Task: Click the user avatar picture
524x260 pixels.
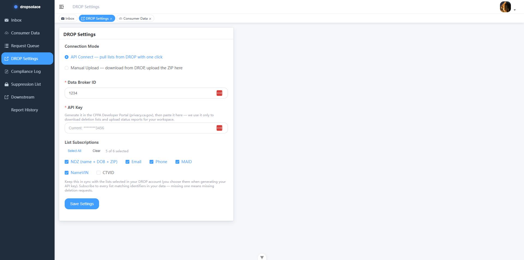Action: point(505,7)
